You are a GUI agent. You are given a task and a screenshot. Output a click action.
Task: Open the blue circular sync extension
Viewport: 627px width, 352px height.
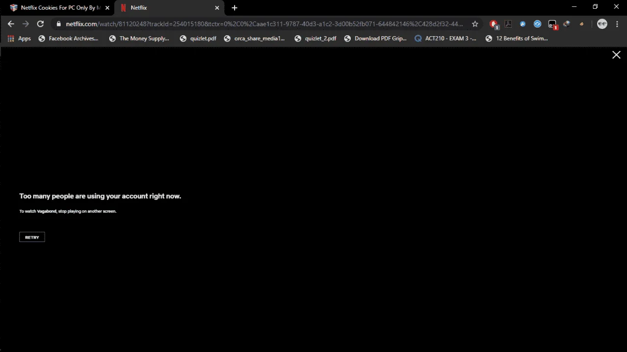[x=537, y=23]
